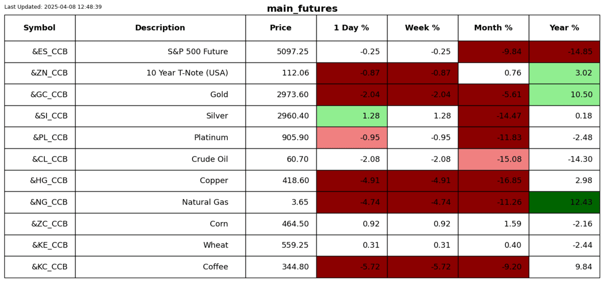Viewport: 604px width, 282px height.
Task: Click the Month % column header
Action: pos(493,28)
